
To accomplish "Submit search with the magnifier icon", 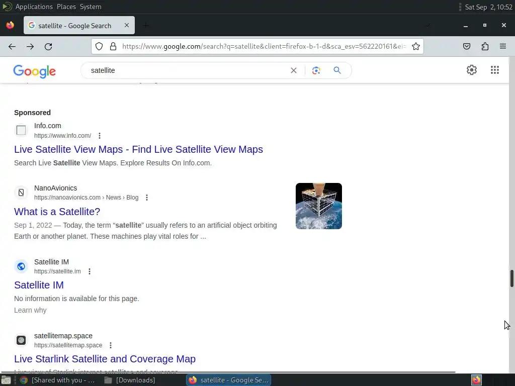I will (x=337, y=70).
